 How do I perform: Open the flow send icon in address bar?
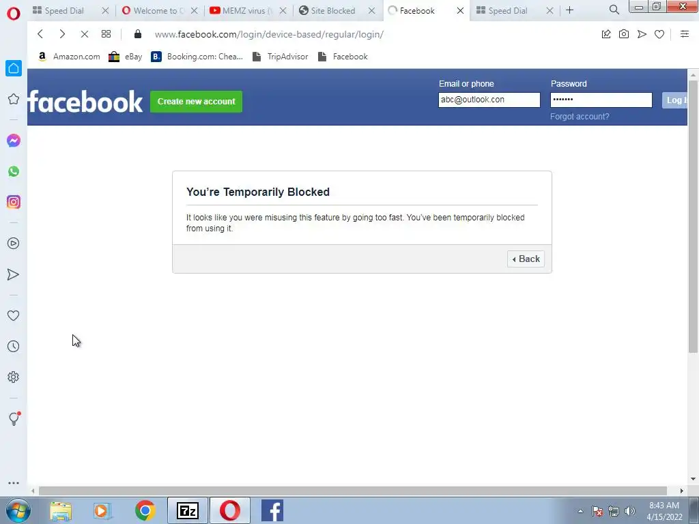642,34
